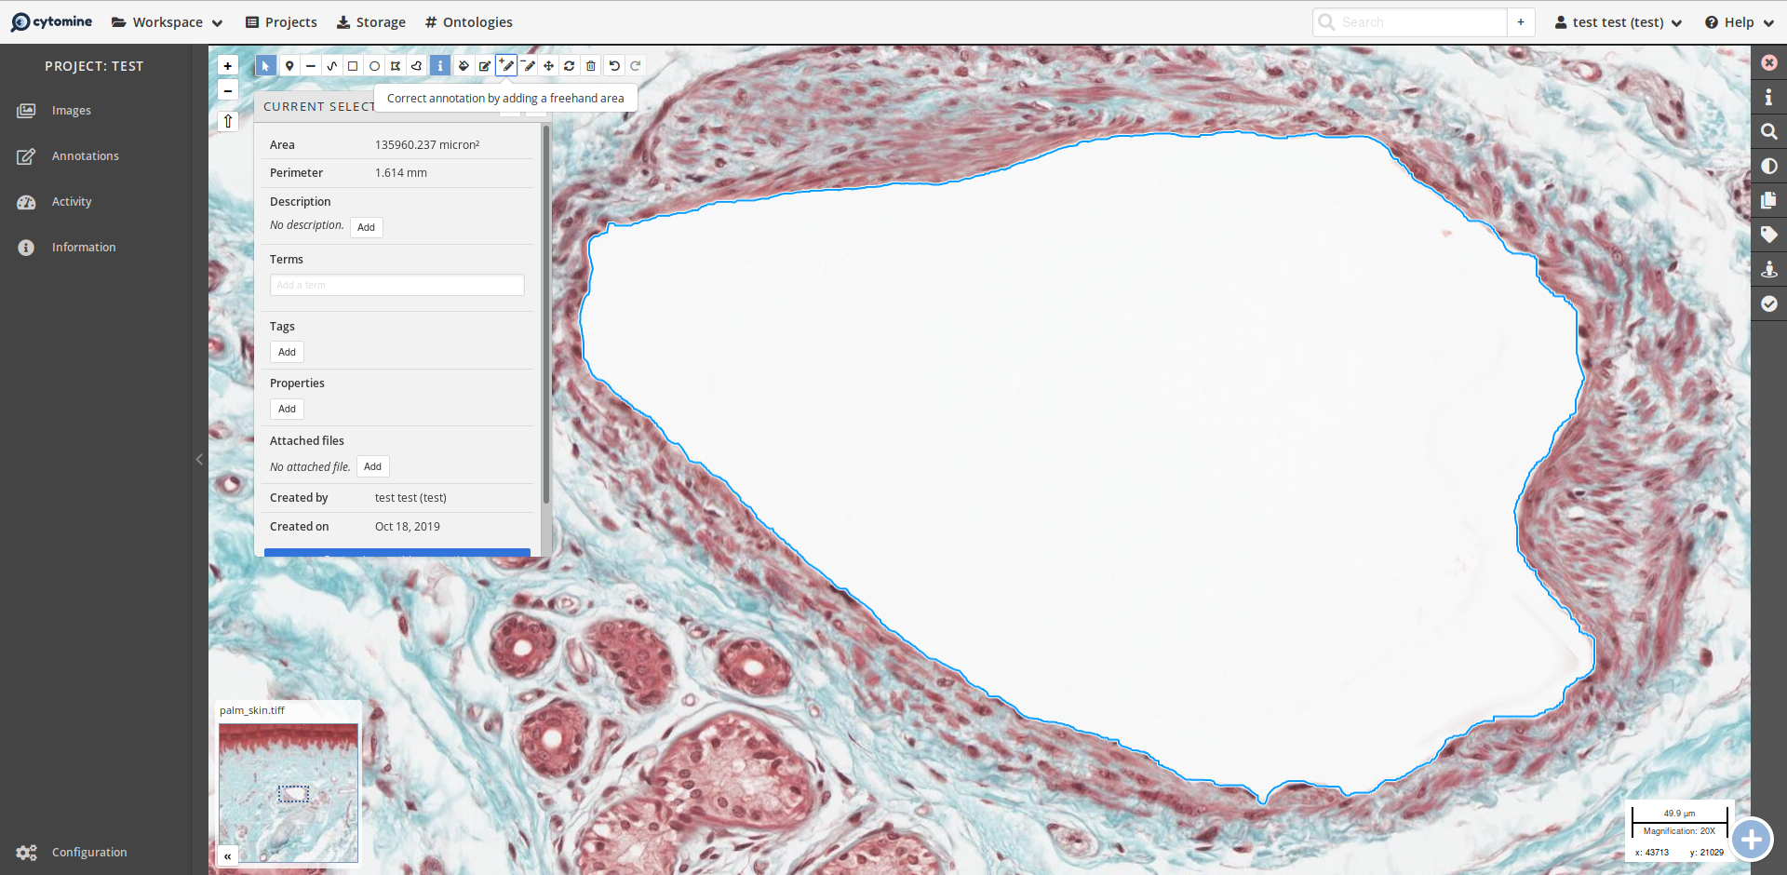
Task: Go to the Ontologies page
Action: point(468,22)
